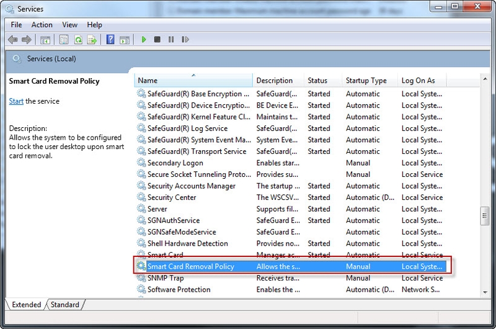The height and width of the screenshot is (329, 496).
Task: Click the scrollbar down arrow
Action: pos(485,292)
